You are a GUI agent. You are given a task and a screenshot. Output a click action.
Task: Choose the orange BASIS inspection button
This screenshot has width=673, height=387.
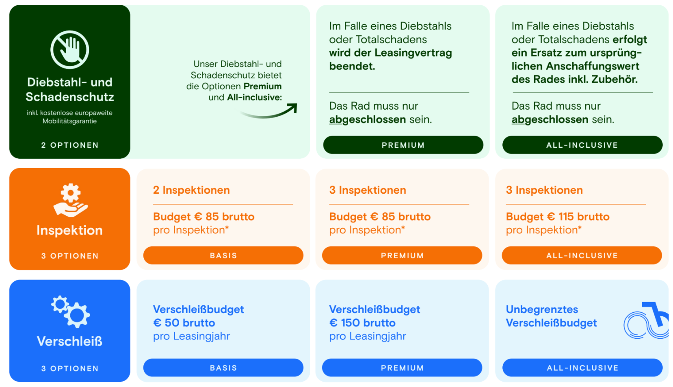click(223, 255)
